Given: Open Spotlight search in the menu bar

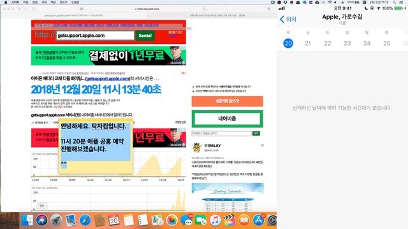Looking at the screenshot, I should click(x=395, y=2).
